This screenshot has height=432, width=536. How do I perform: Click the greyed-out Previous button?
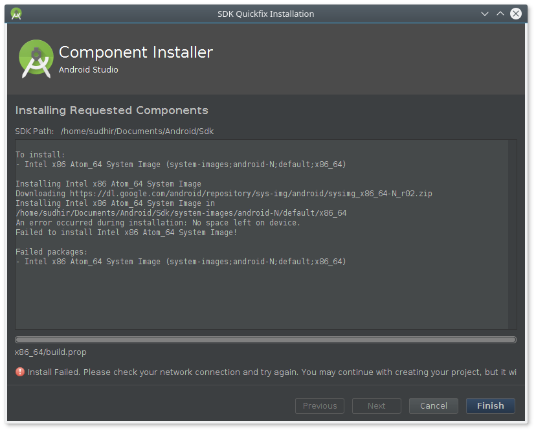(319, 406)
